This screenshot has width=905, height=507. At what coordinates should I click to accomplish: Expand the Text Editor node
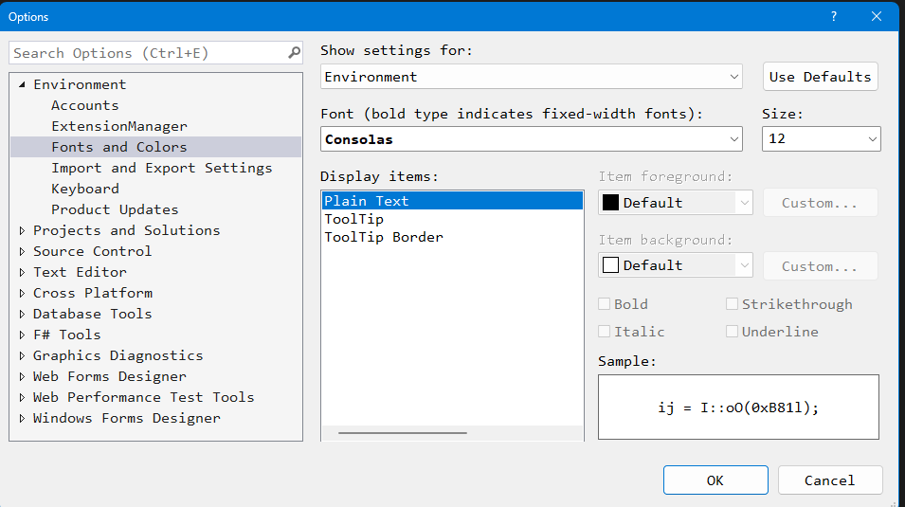tap(23, 272)
